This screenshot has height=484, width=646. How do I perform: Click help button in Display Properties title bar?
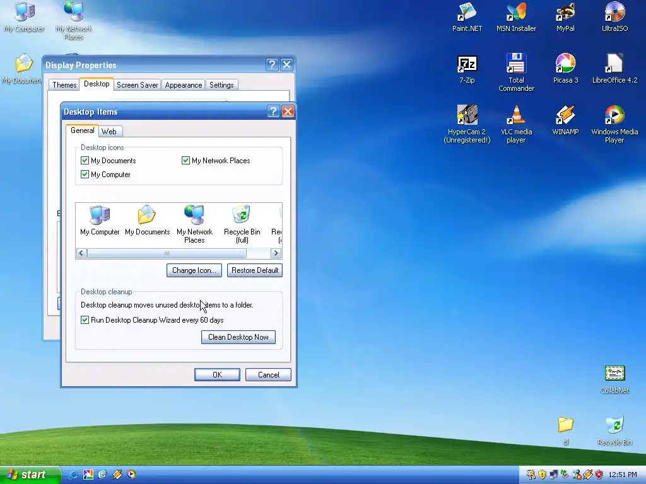pyautogui.click(x=272, y=65)
